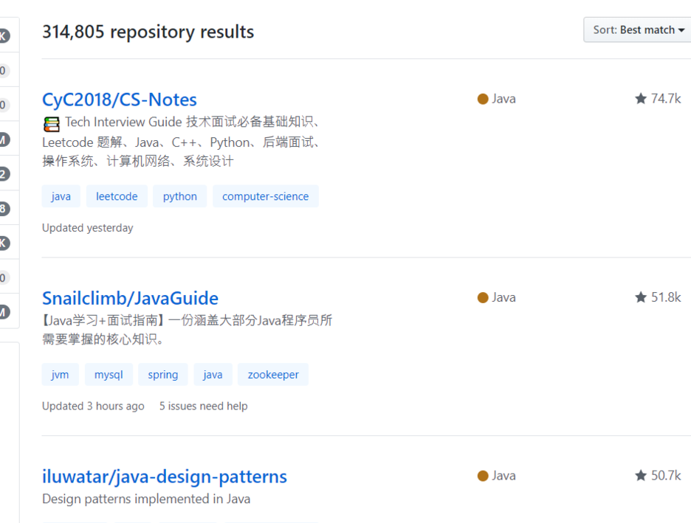The width and height of the screenshot is (691, 523).
Task: Click the 74.7k star count
Action: [666, 99]
